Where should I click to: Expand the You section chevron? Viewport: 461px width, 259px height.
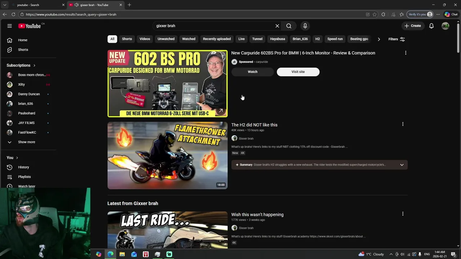[x=17, y=158]
